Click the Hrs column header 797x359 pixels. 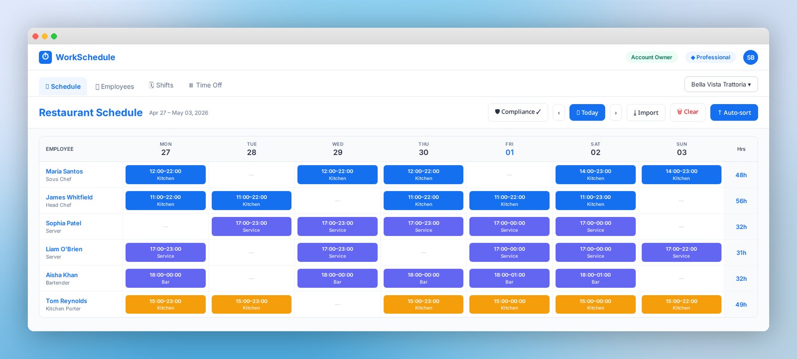point(741,149)
